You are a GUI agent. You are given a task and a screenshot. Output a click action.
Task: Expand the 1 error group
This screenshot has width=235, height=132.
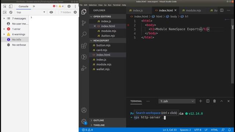pos(4,29)
